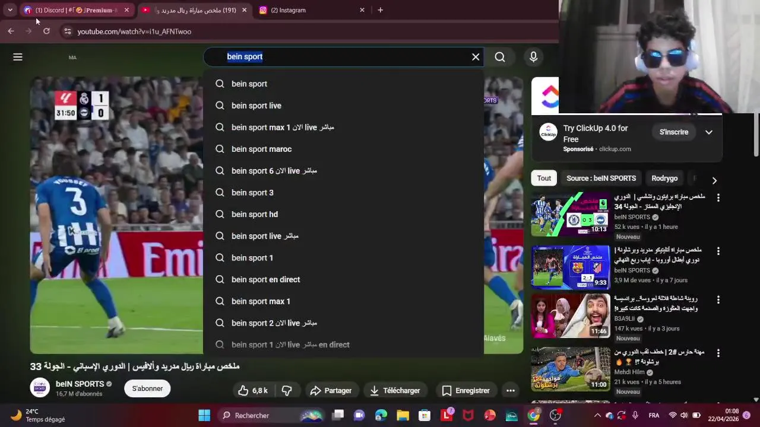Open B3A9LII channel name in sidebar

pos(625,318)
